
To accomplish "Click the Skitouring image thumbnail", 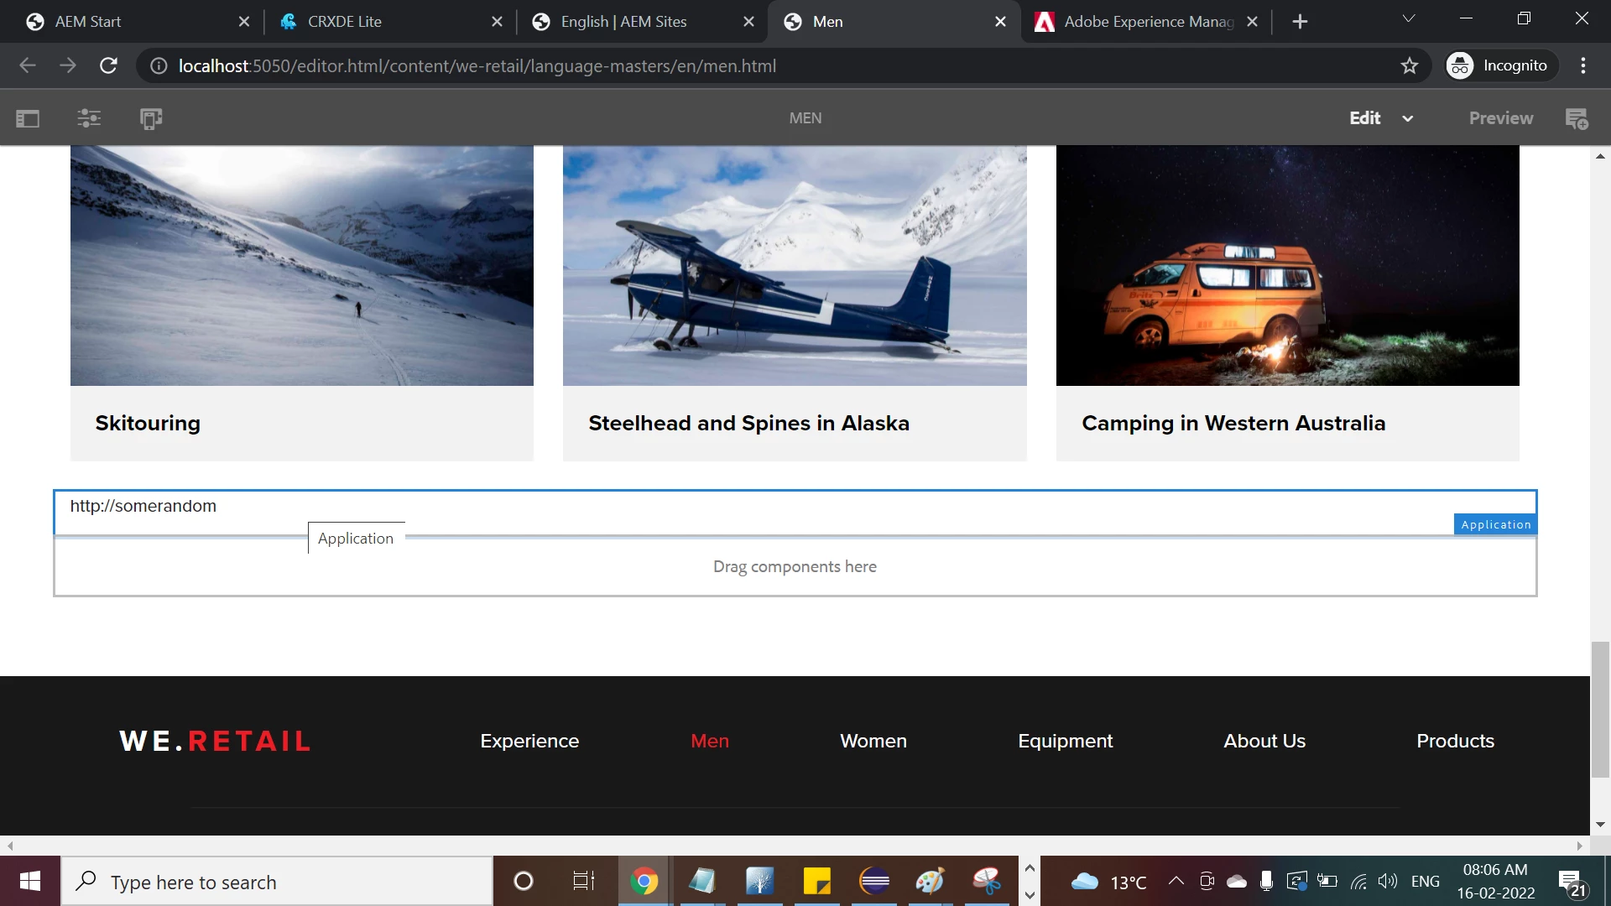I will coord(301,266).
